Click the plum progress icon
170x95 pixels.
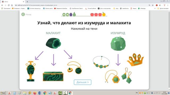(71, 14)
